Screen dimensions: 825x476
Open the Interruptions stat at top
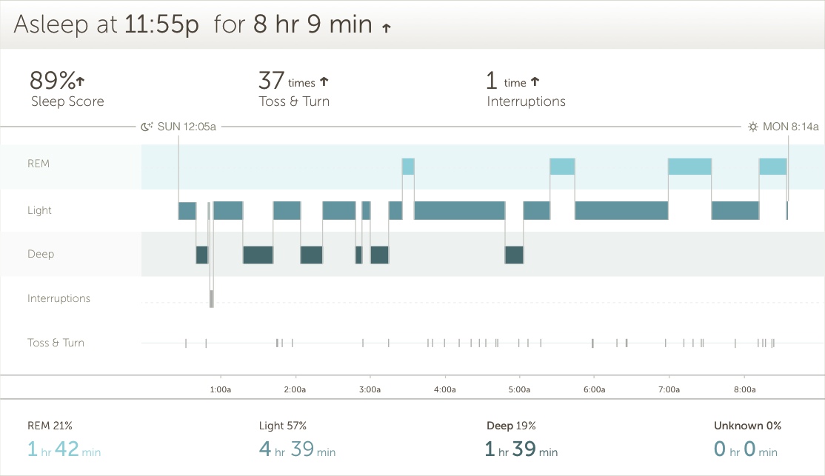[526, 101]
